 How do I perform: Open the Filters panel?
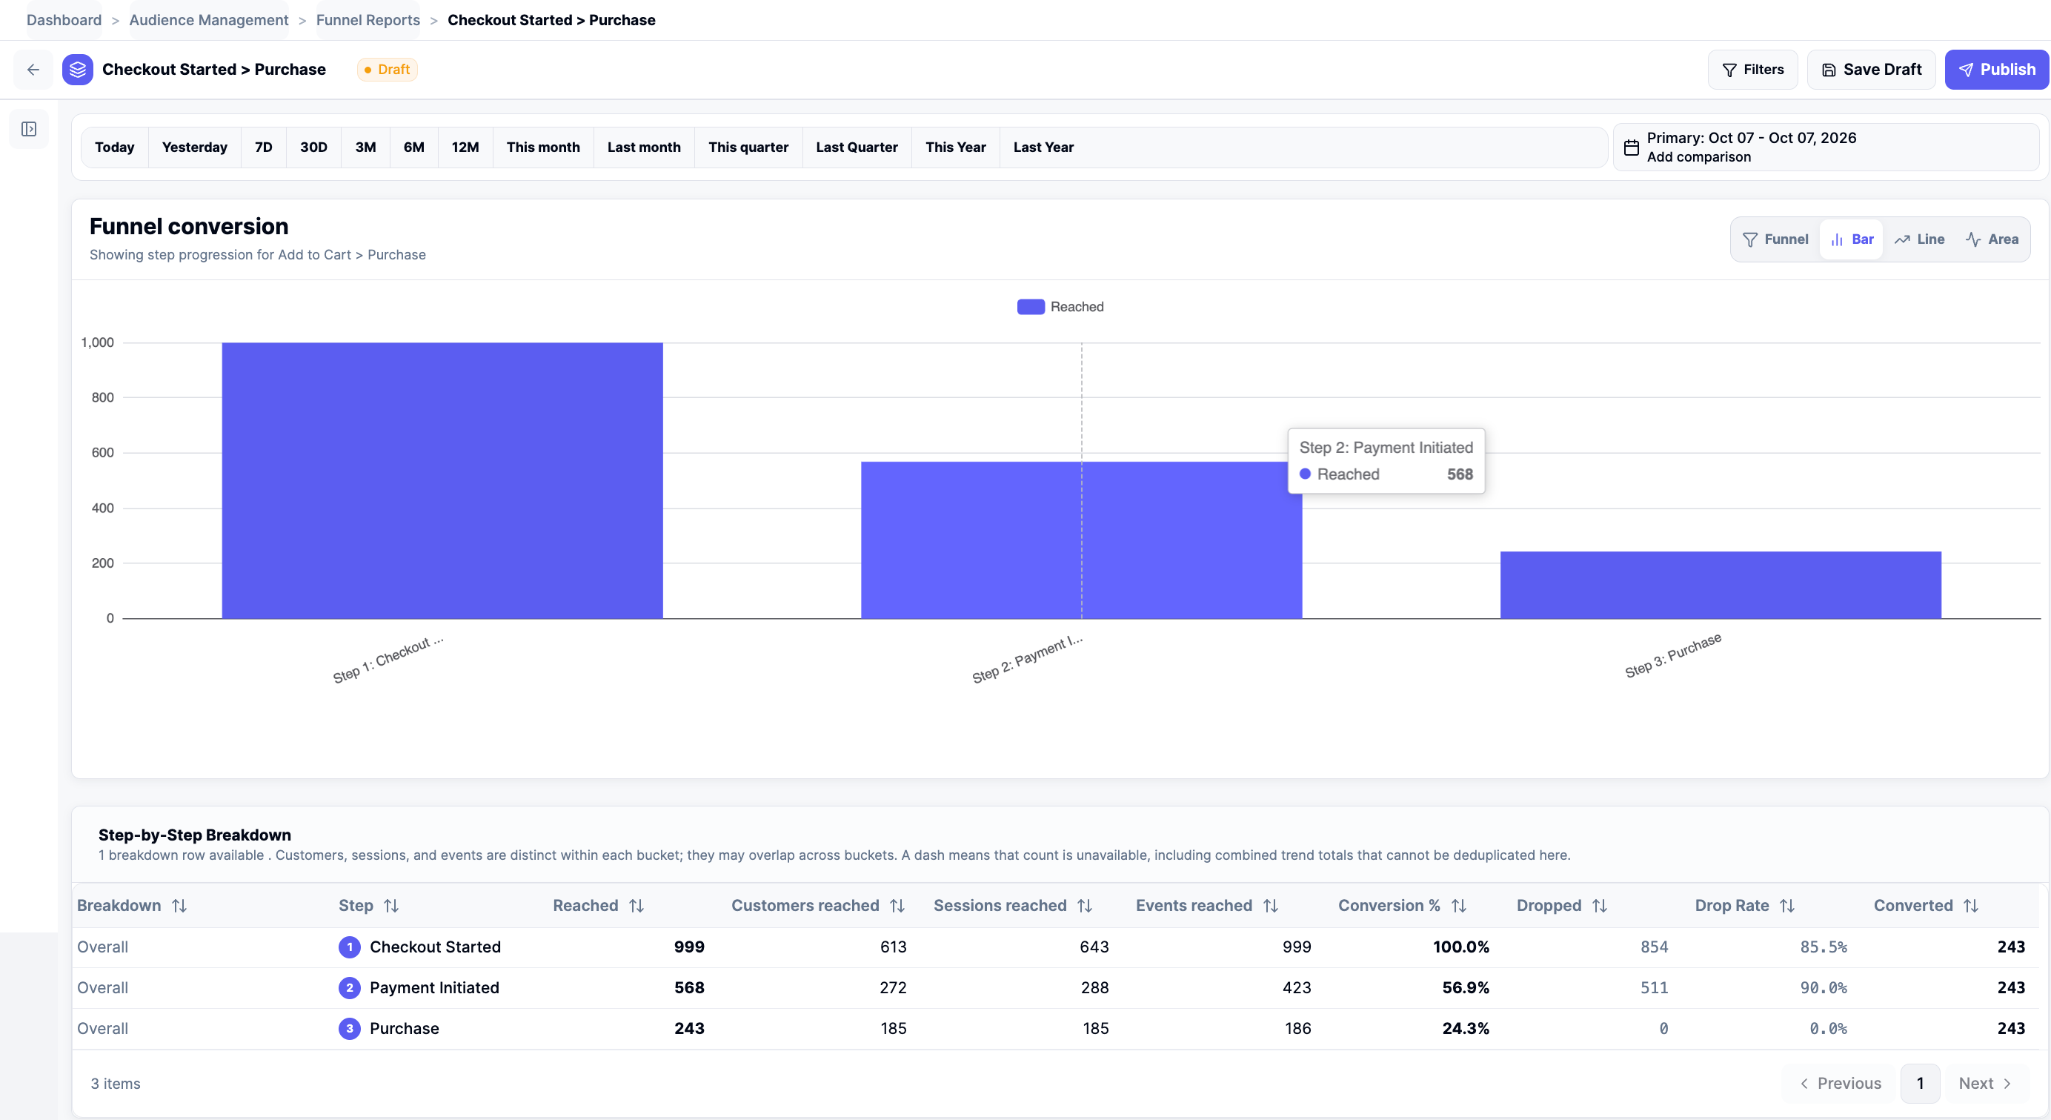pyautogui.click(x=1752, y=69)
